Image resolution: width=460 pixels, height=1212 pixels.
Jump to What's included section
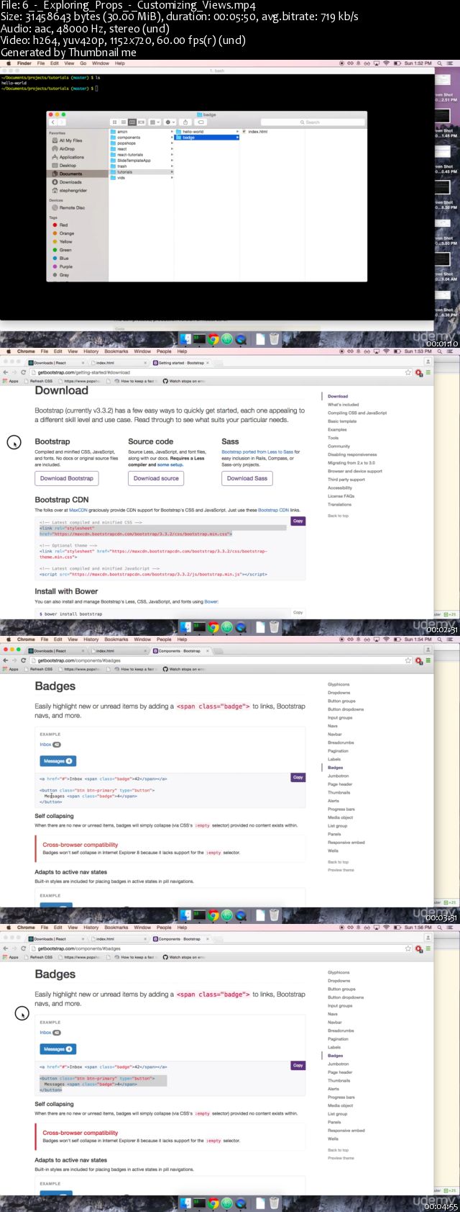coord(344,405)
